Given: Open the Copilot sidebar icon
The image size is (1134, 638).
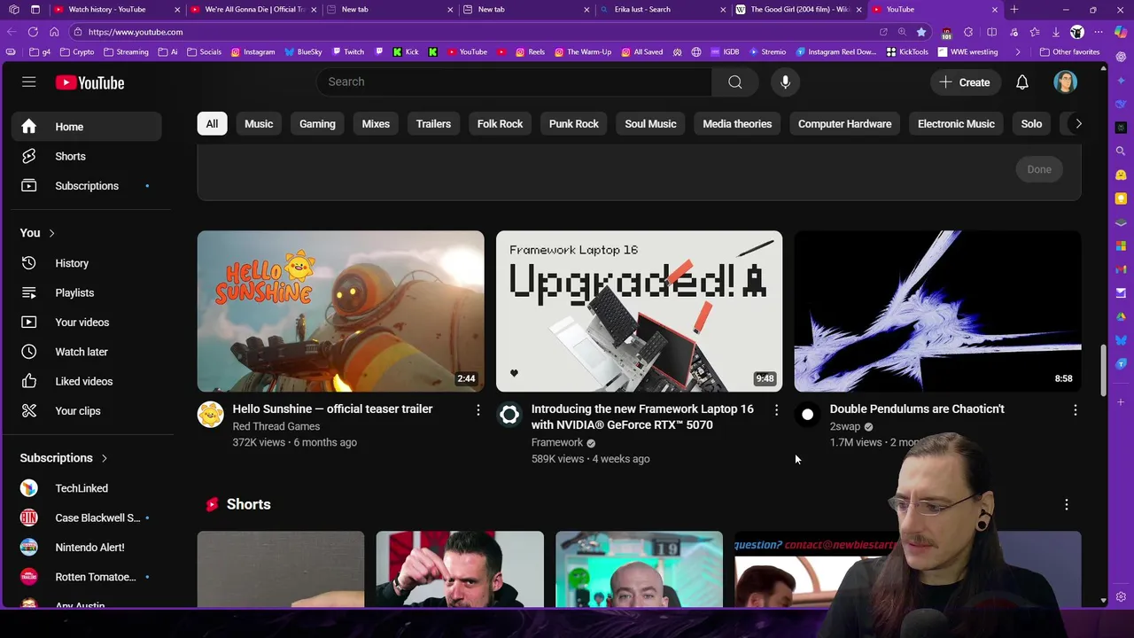Looking at the screenshot, I should (1121, 32).
